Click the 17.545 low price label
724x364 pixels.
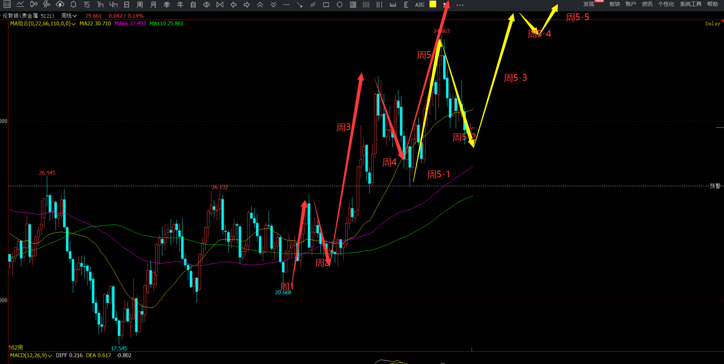coord(119,348)
